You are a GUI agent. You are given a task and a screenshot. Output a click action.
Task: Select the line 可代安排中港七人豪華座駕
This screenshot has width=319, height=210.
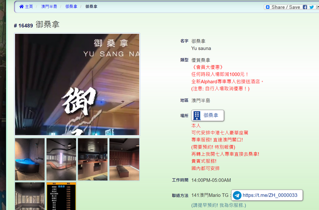pos(220,133)
